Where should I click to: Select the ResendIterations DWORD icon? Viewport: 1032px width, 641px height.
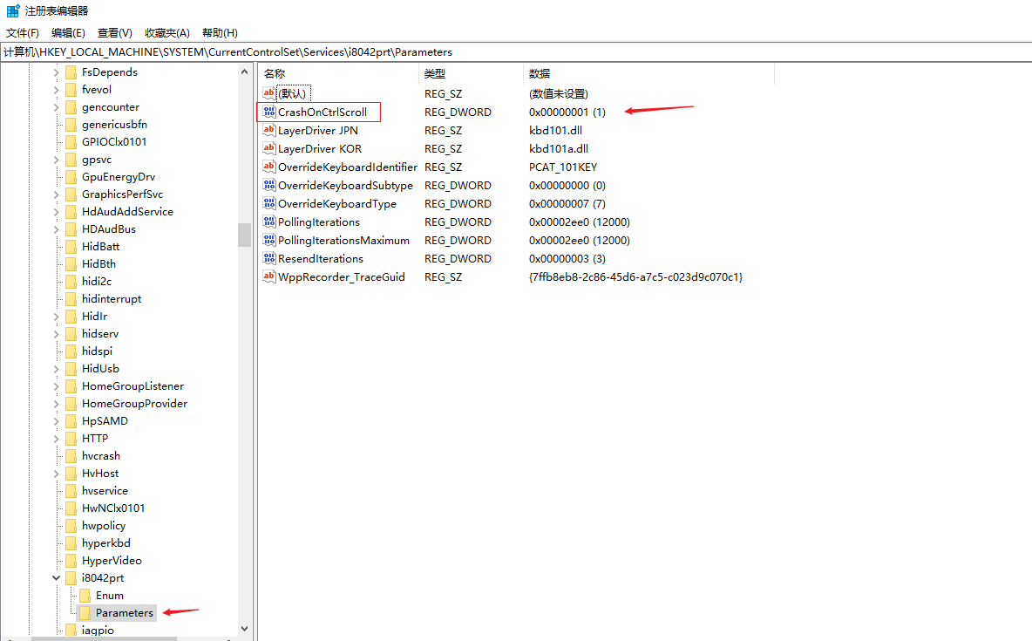point(269,259)
